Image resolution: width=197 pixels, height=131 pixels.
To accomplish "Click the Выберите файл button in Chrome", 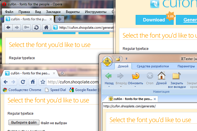I will [24, 123].
